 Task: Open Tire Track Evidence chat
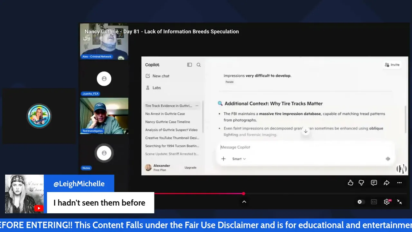coord(168,106)
